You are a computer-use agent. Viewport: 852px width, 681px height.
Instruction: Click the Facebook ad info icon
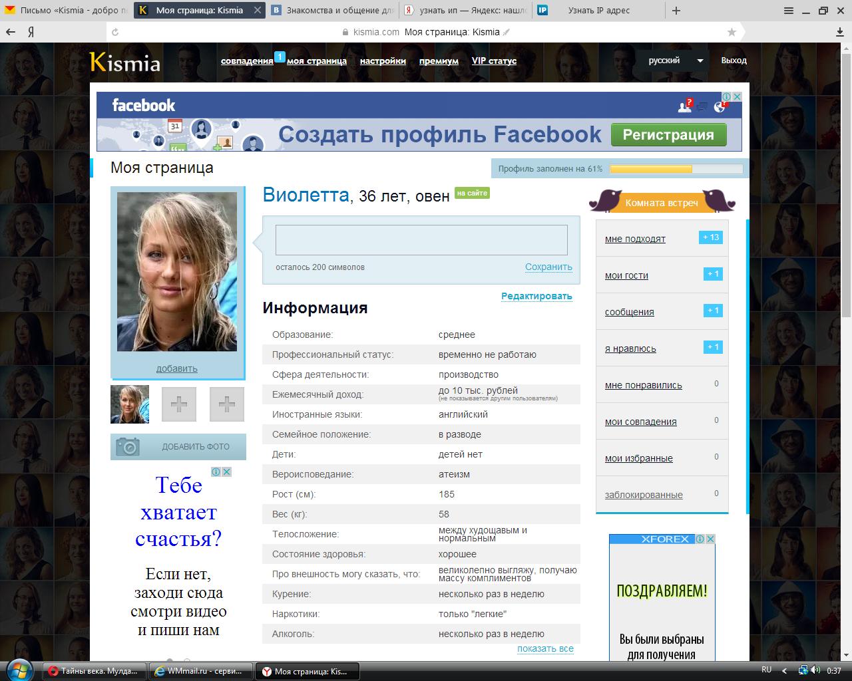coord(728,96)
